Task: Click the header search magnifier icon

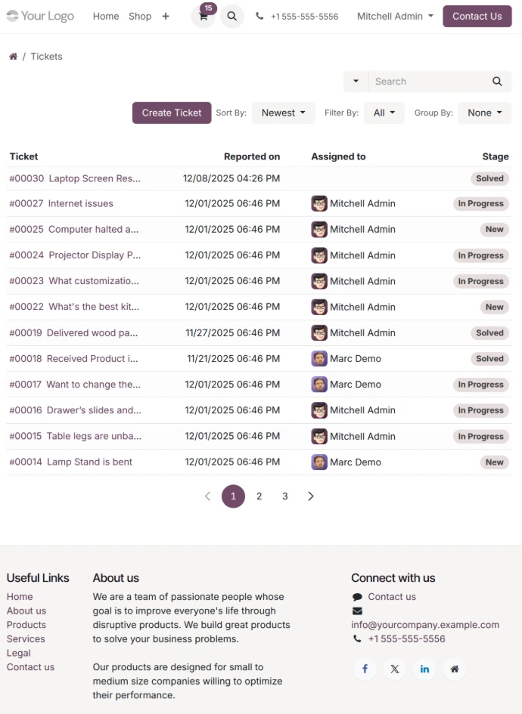Action: click(x=232, y=17)
